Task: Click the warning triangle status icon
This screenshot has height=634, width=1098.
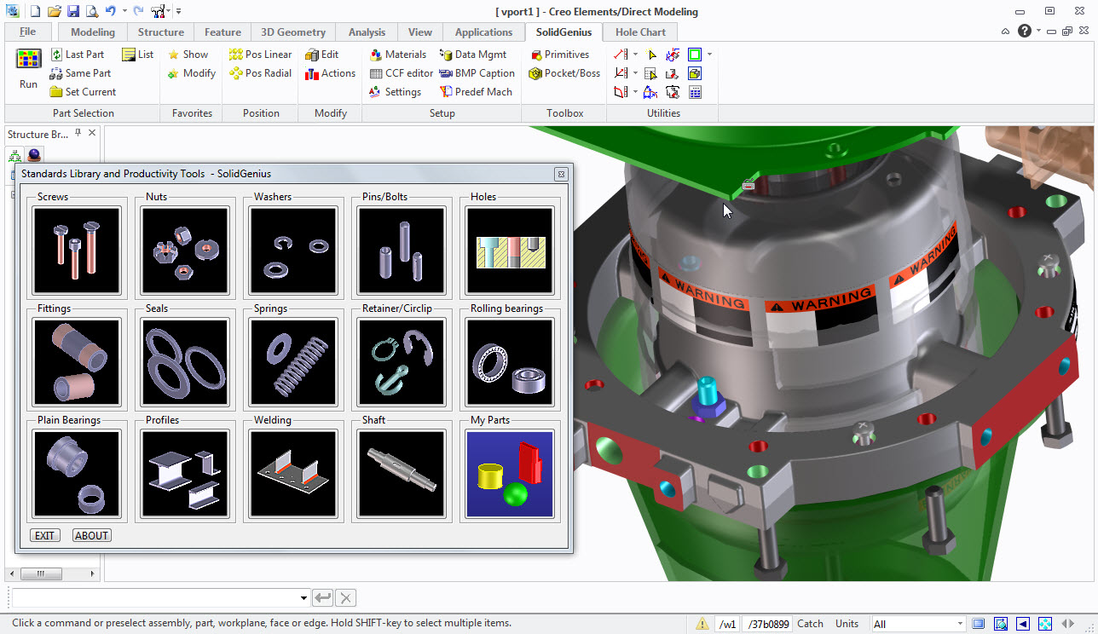Action: tap(702, 624)
